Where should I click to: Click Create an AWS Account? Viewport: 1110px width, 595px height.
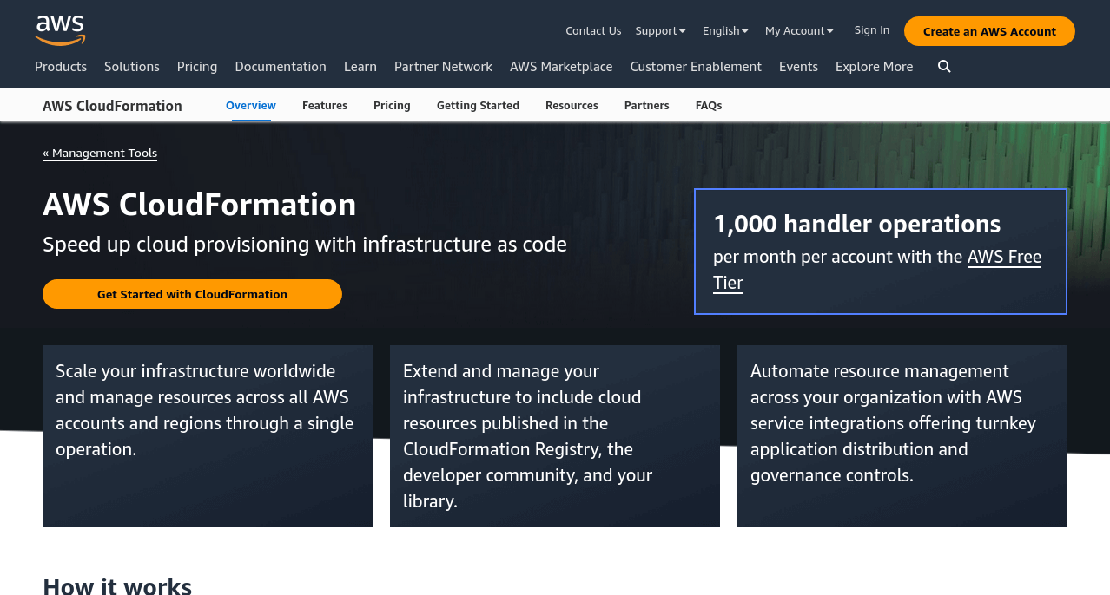coord(989,30)
